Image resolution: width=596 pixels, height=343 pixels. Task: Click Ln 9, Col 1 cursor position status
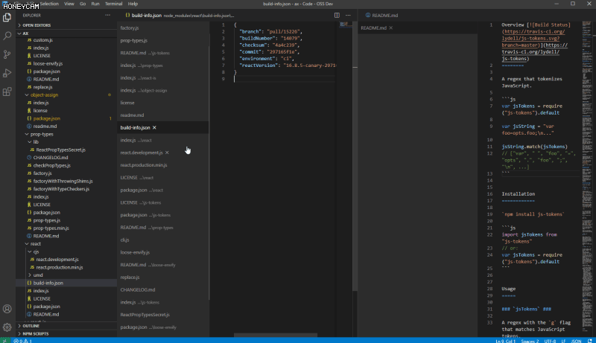pos(506,341)
